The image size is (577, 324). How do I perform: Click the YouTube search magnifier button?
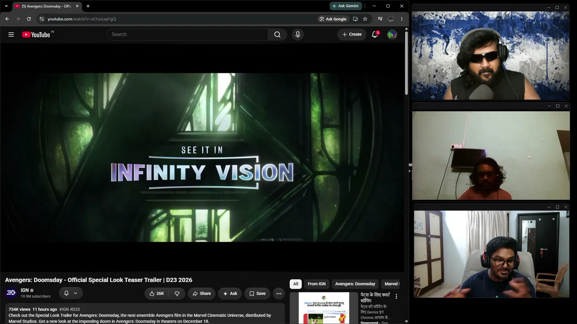click(277, 35)
